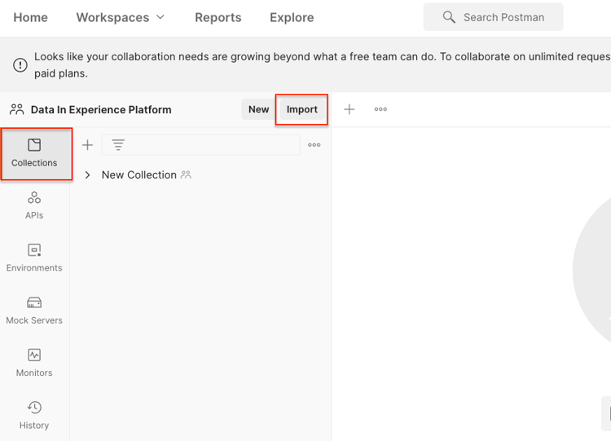
Task: Click the shared people icon beside New Collection
Action: (x=186, y=174)
